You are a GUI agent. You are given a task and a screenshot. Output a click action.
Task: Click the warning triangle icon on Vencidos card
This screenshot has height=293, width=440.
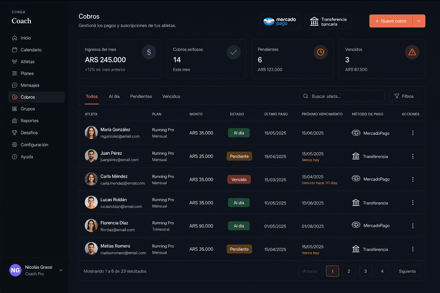coord(412,52)
